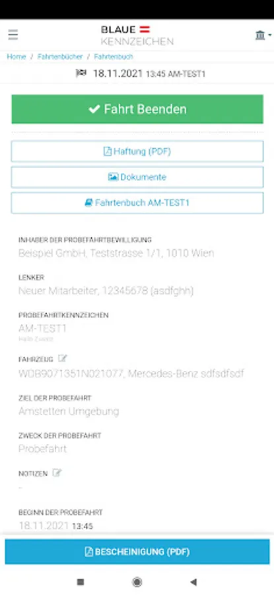Edit the Fahrzeug entry
This screenshot has height=595, width=274.
coord(63,358)
